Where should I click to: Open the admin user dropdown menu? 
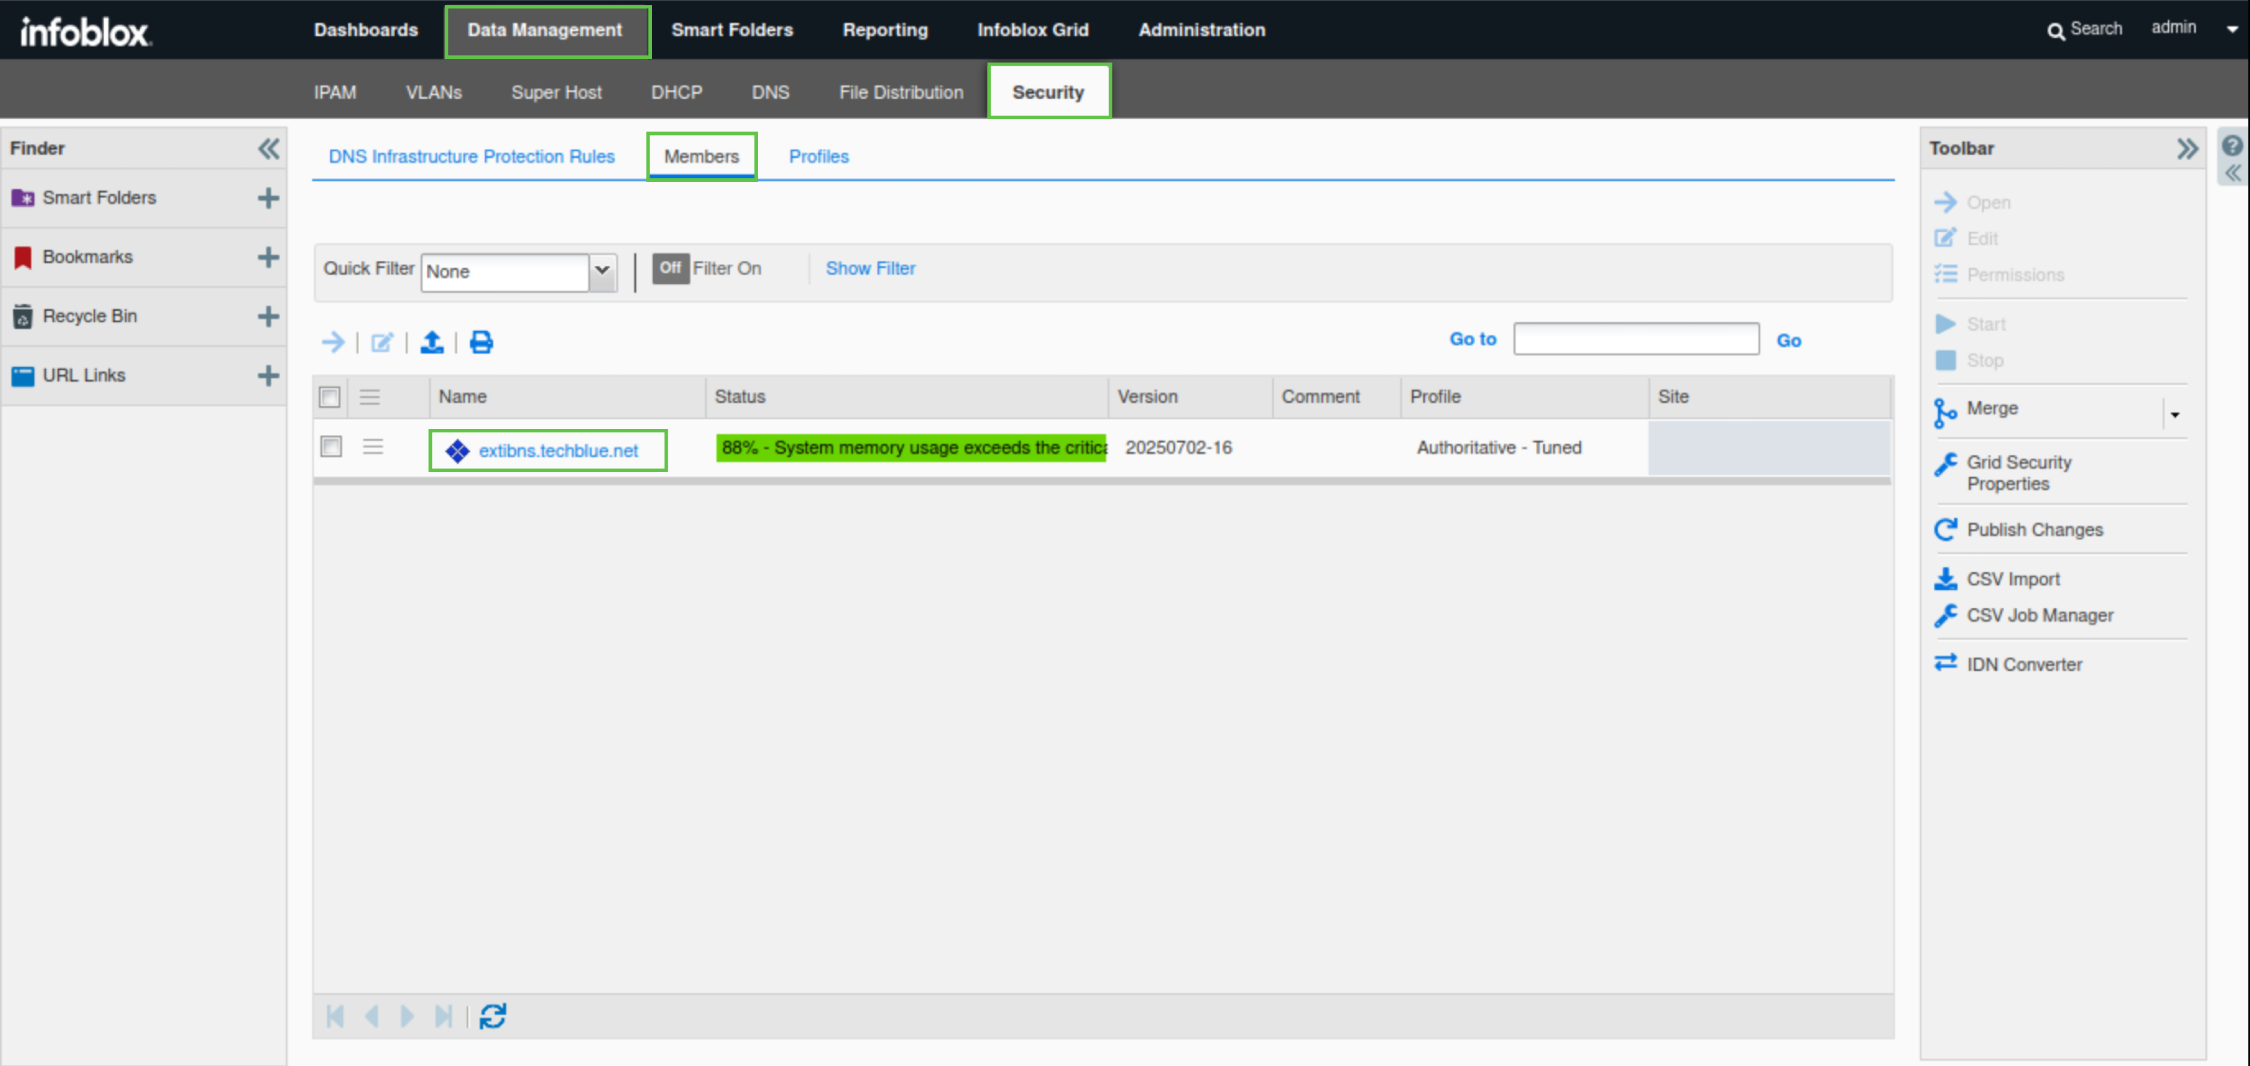(x=2233, y=29)
